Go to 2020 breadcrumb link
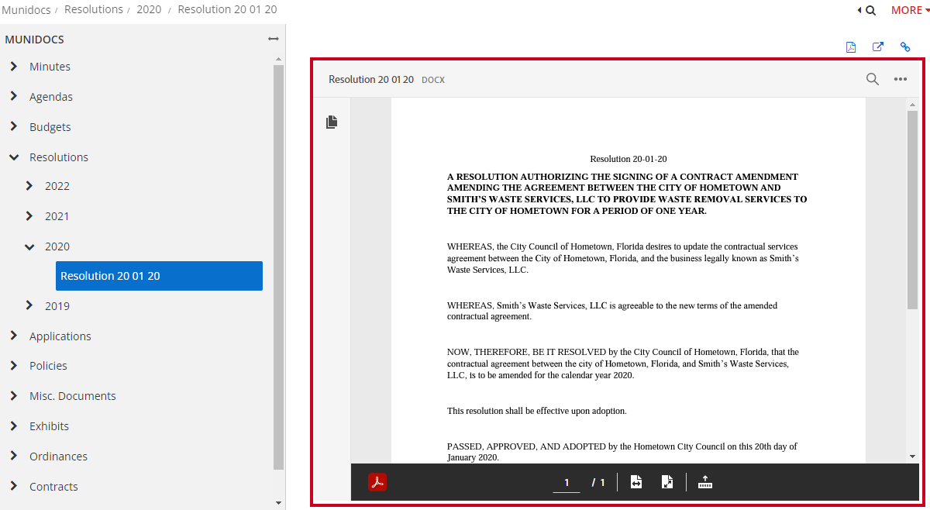The width and height of the screenshot is (930, 510). [x=149, y=10]
